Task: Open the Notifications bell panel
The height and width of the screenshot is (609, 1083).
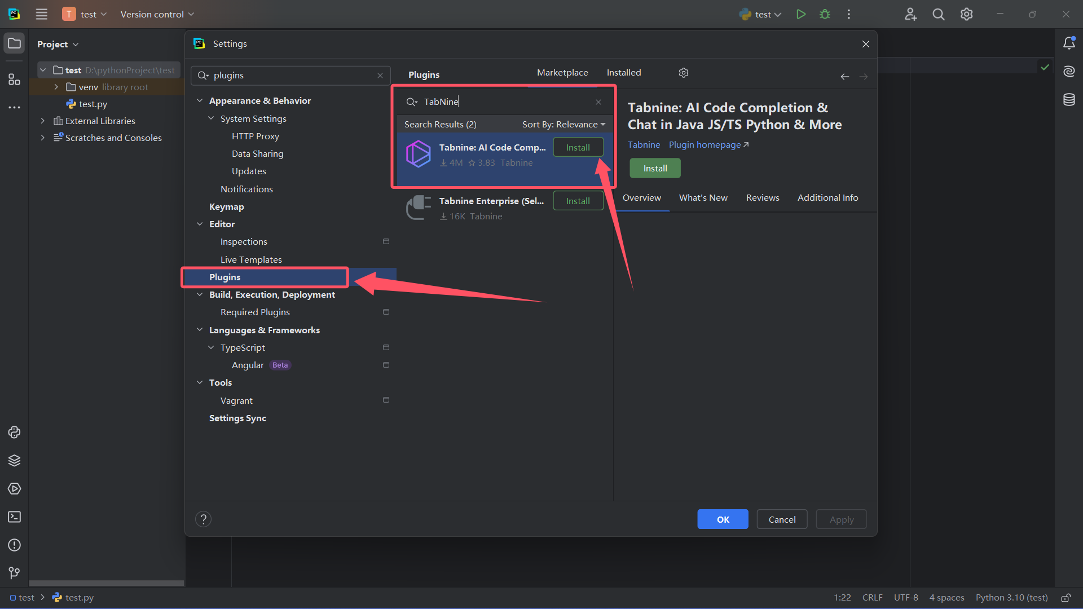Action: coord(1069,43)
